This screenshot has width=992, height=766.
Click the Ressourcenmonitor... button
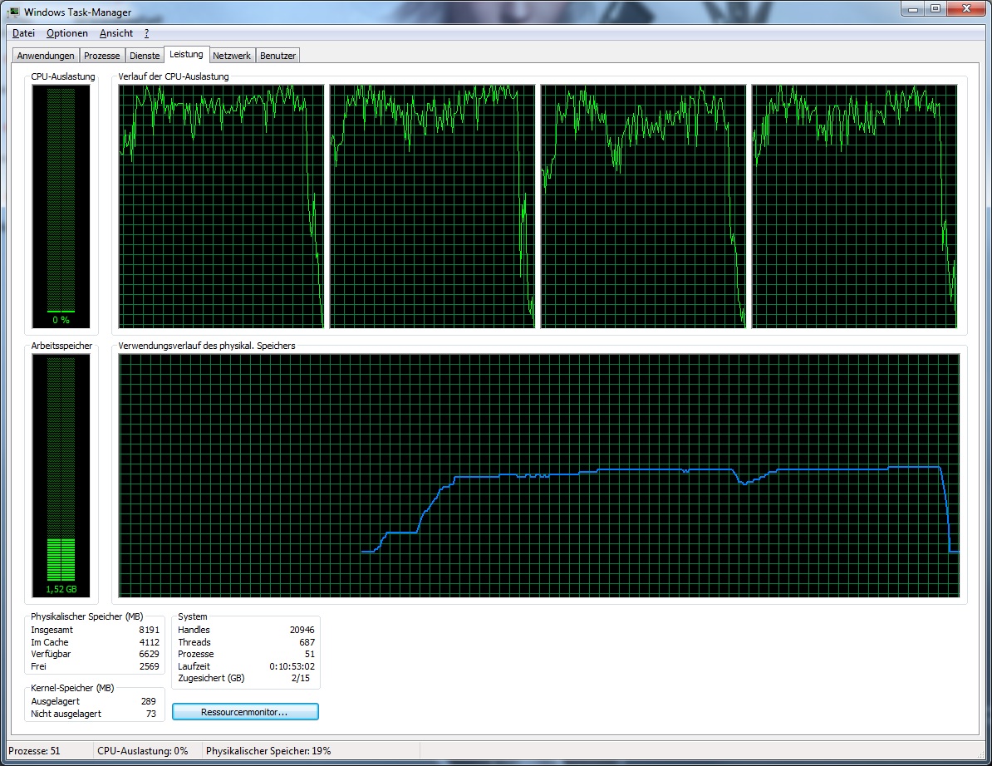tap(245, 712)
